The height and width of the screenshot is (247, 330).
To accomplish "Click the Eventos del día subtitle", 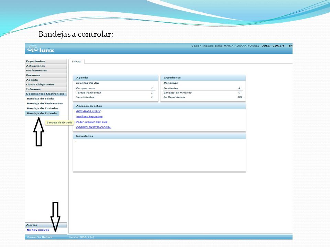I will [87, 83].
